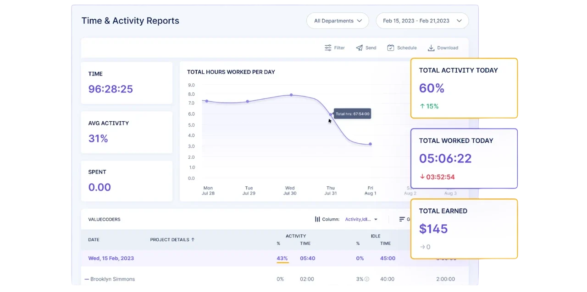Click the Total Activity Today card
The image size is (587, 292).
pyautogui.click(x=464, y=88)
